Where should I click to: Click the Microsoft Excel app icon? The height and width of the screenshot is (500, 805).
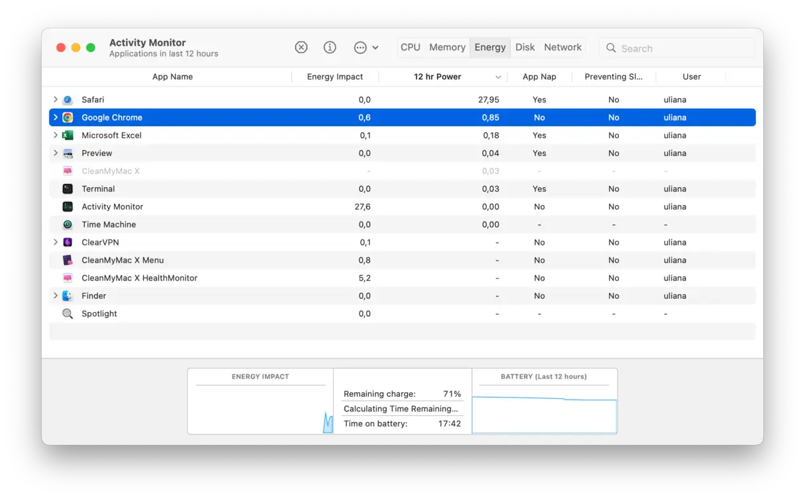68,136
